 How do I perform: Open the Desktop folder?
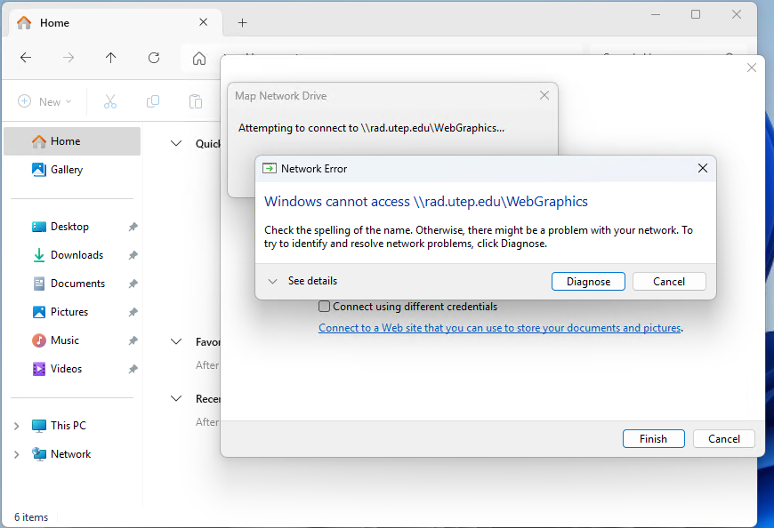click(60, 227)
